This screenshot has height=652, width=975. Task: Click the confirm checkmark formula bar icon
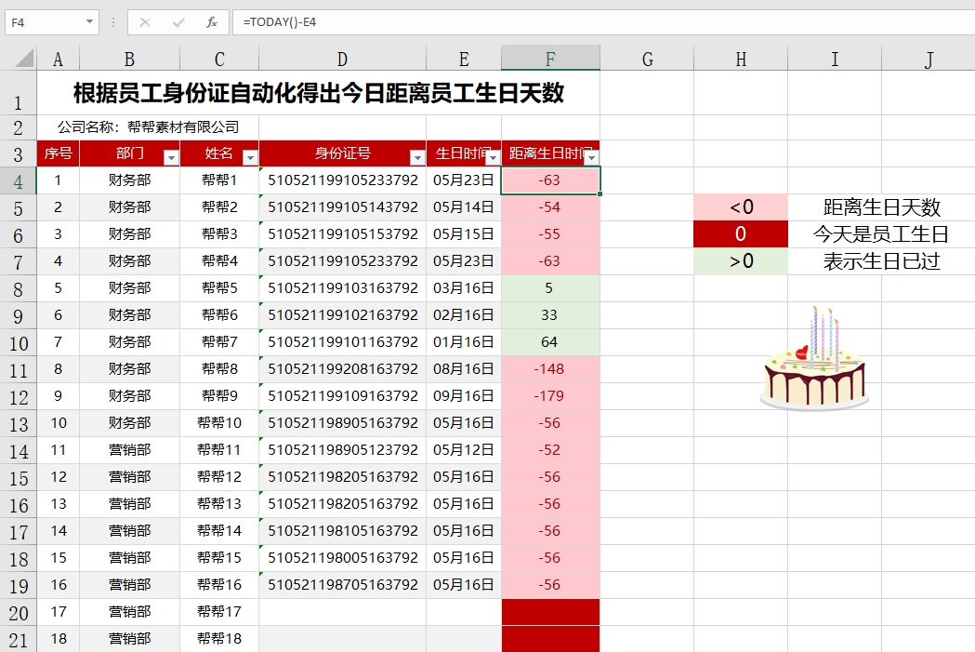click(178, 22)
